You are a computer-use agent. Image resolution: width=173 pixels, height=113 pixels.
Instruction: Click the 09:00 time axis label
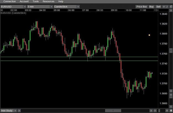[x=114, y=10]
